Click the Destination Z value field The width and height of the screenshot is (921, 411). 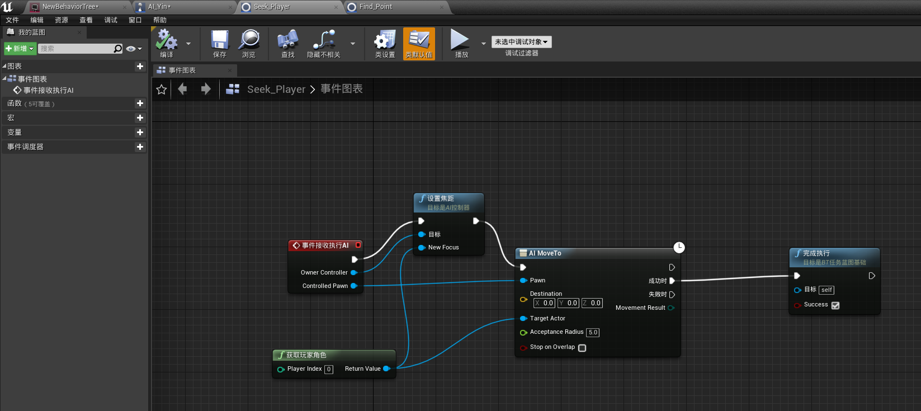[x=592, y=303]
